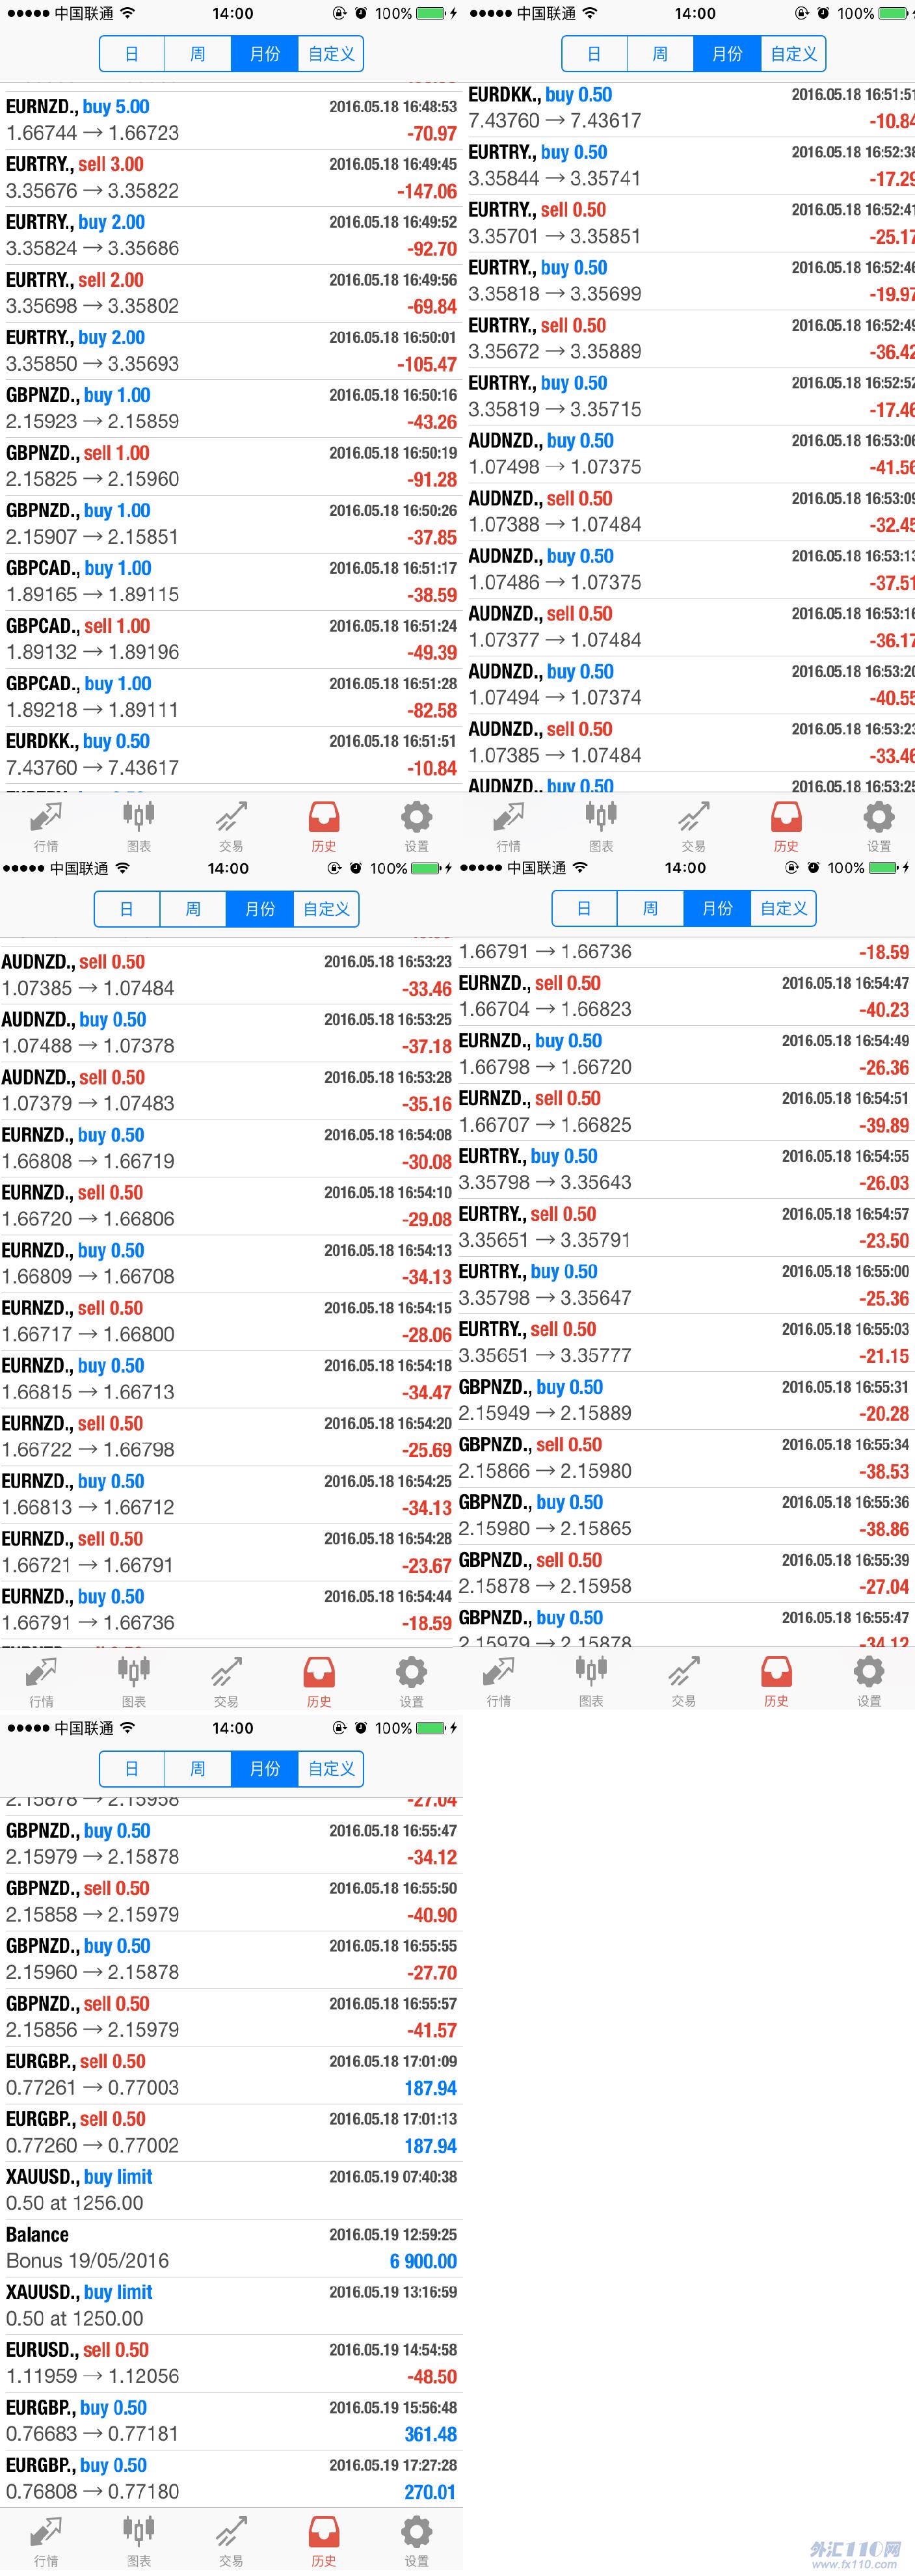
Task: Open EURNZD buy 0.50 trade at 16:54:08
Action: click(x=228, y=1149)
